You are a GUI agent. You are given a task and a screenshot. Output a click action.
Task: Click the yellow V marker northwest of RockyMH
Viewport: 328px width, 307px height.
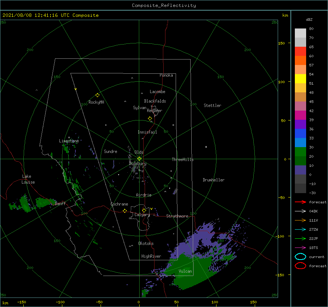(x=75, y=89)
